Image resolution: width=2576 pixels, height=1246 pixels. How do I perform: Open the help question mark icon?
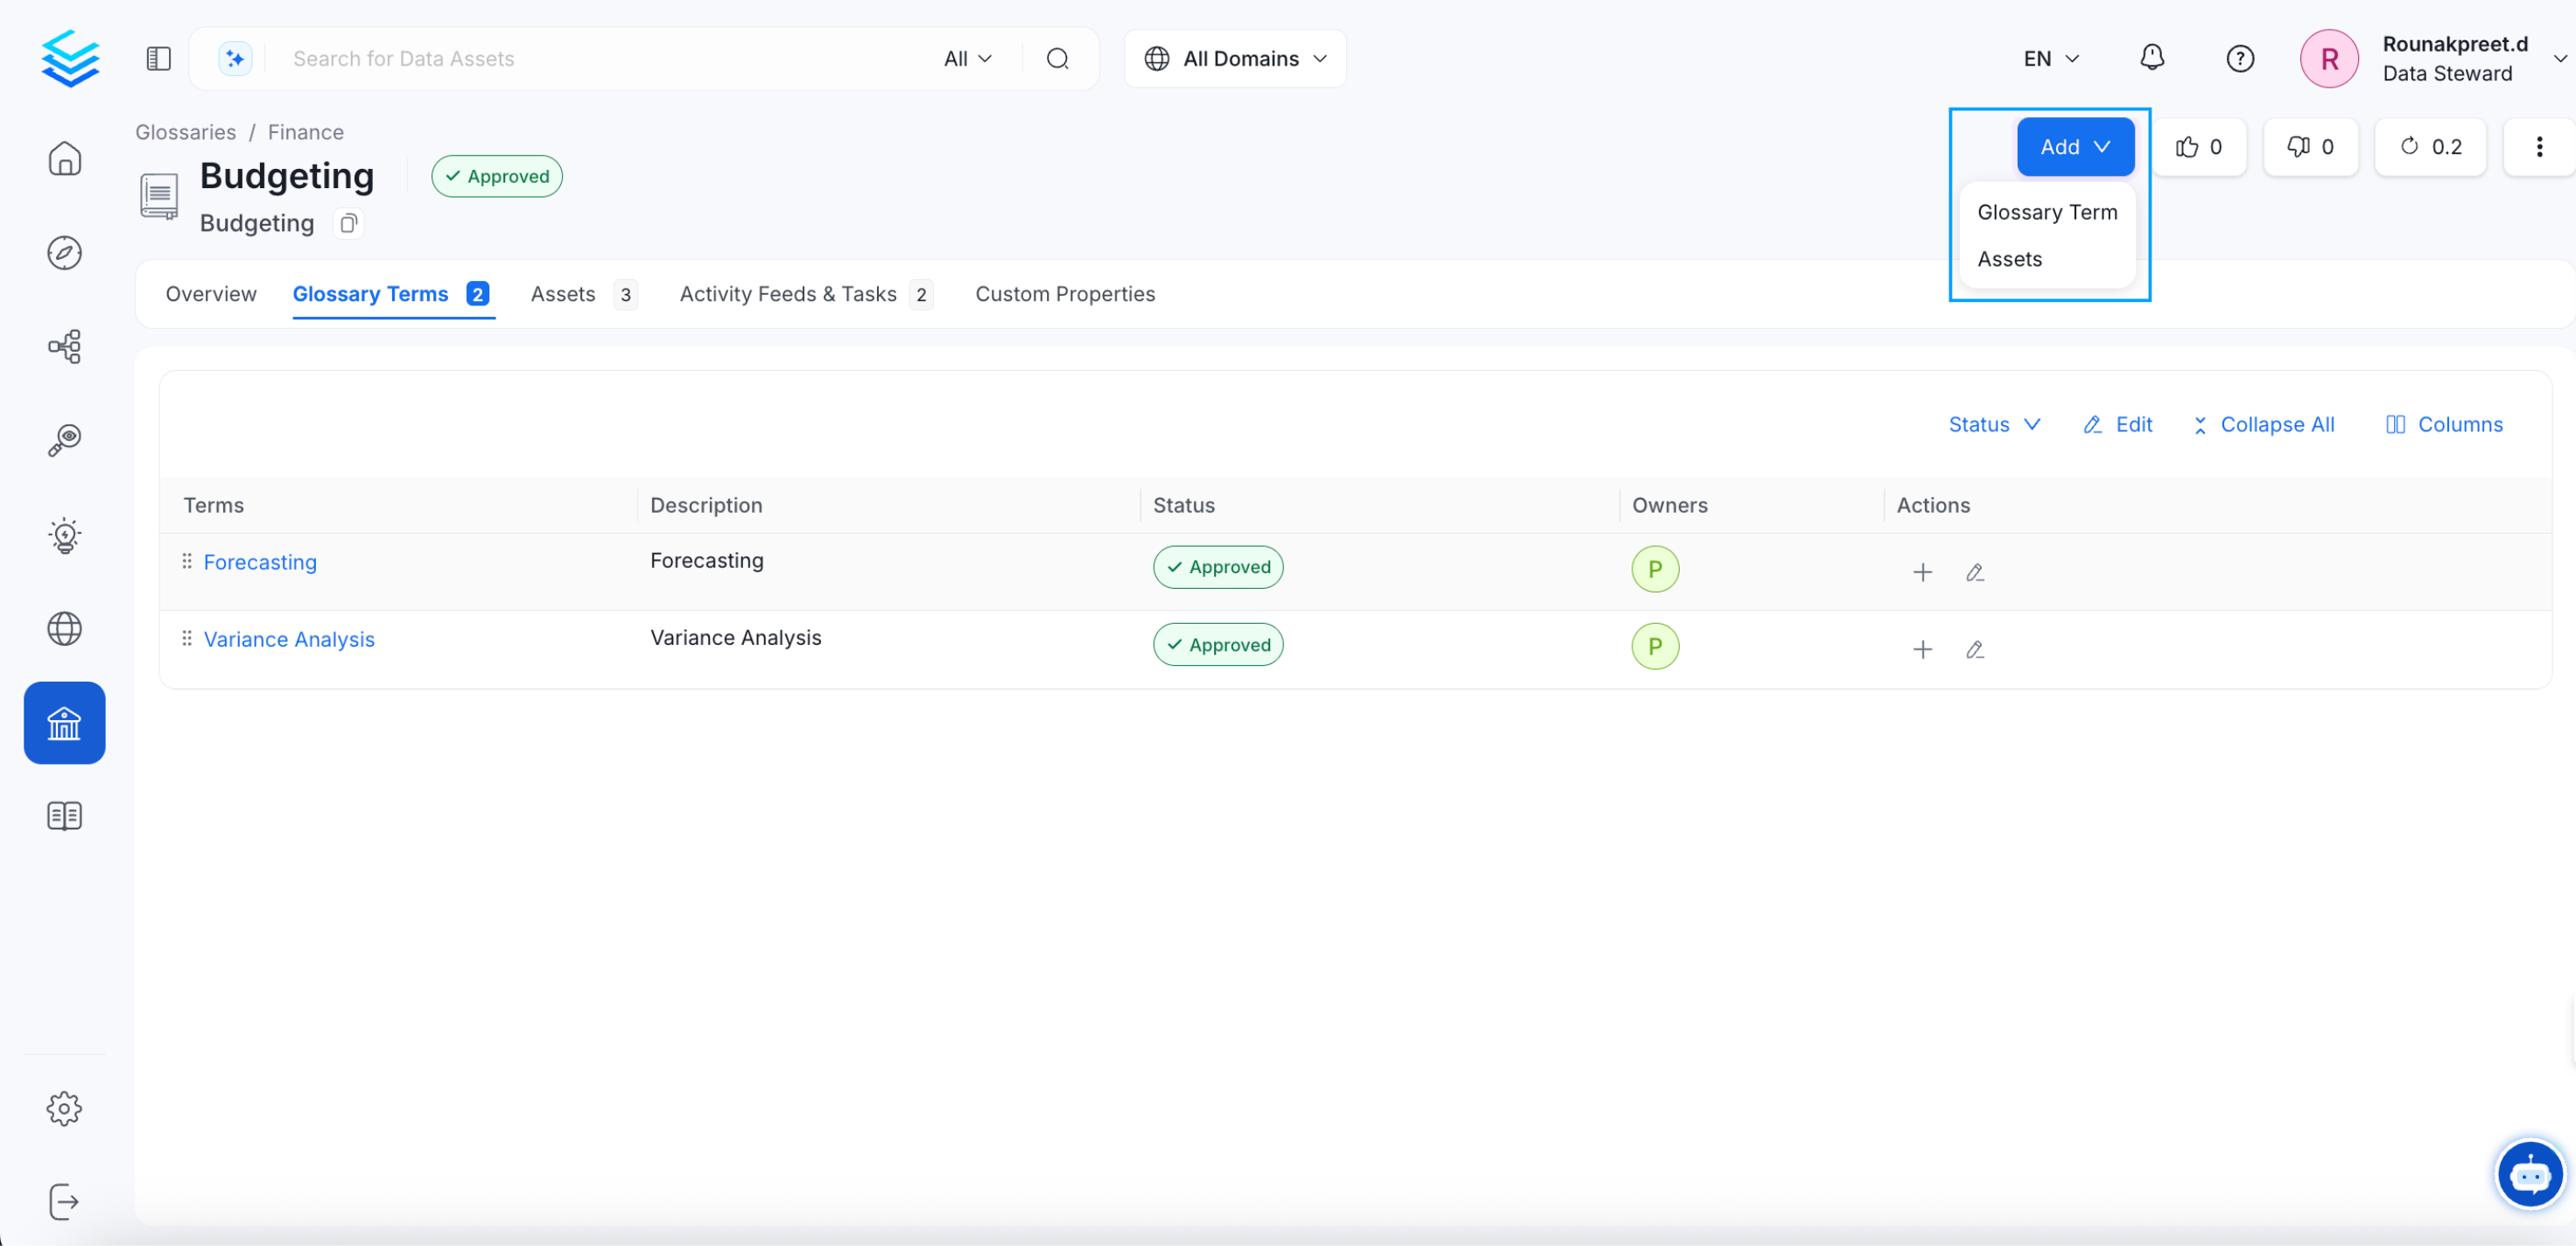2239,59
